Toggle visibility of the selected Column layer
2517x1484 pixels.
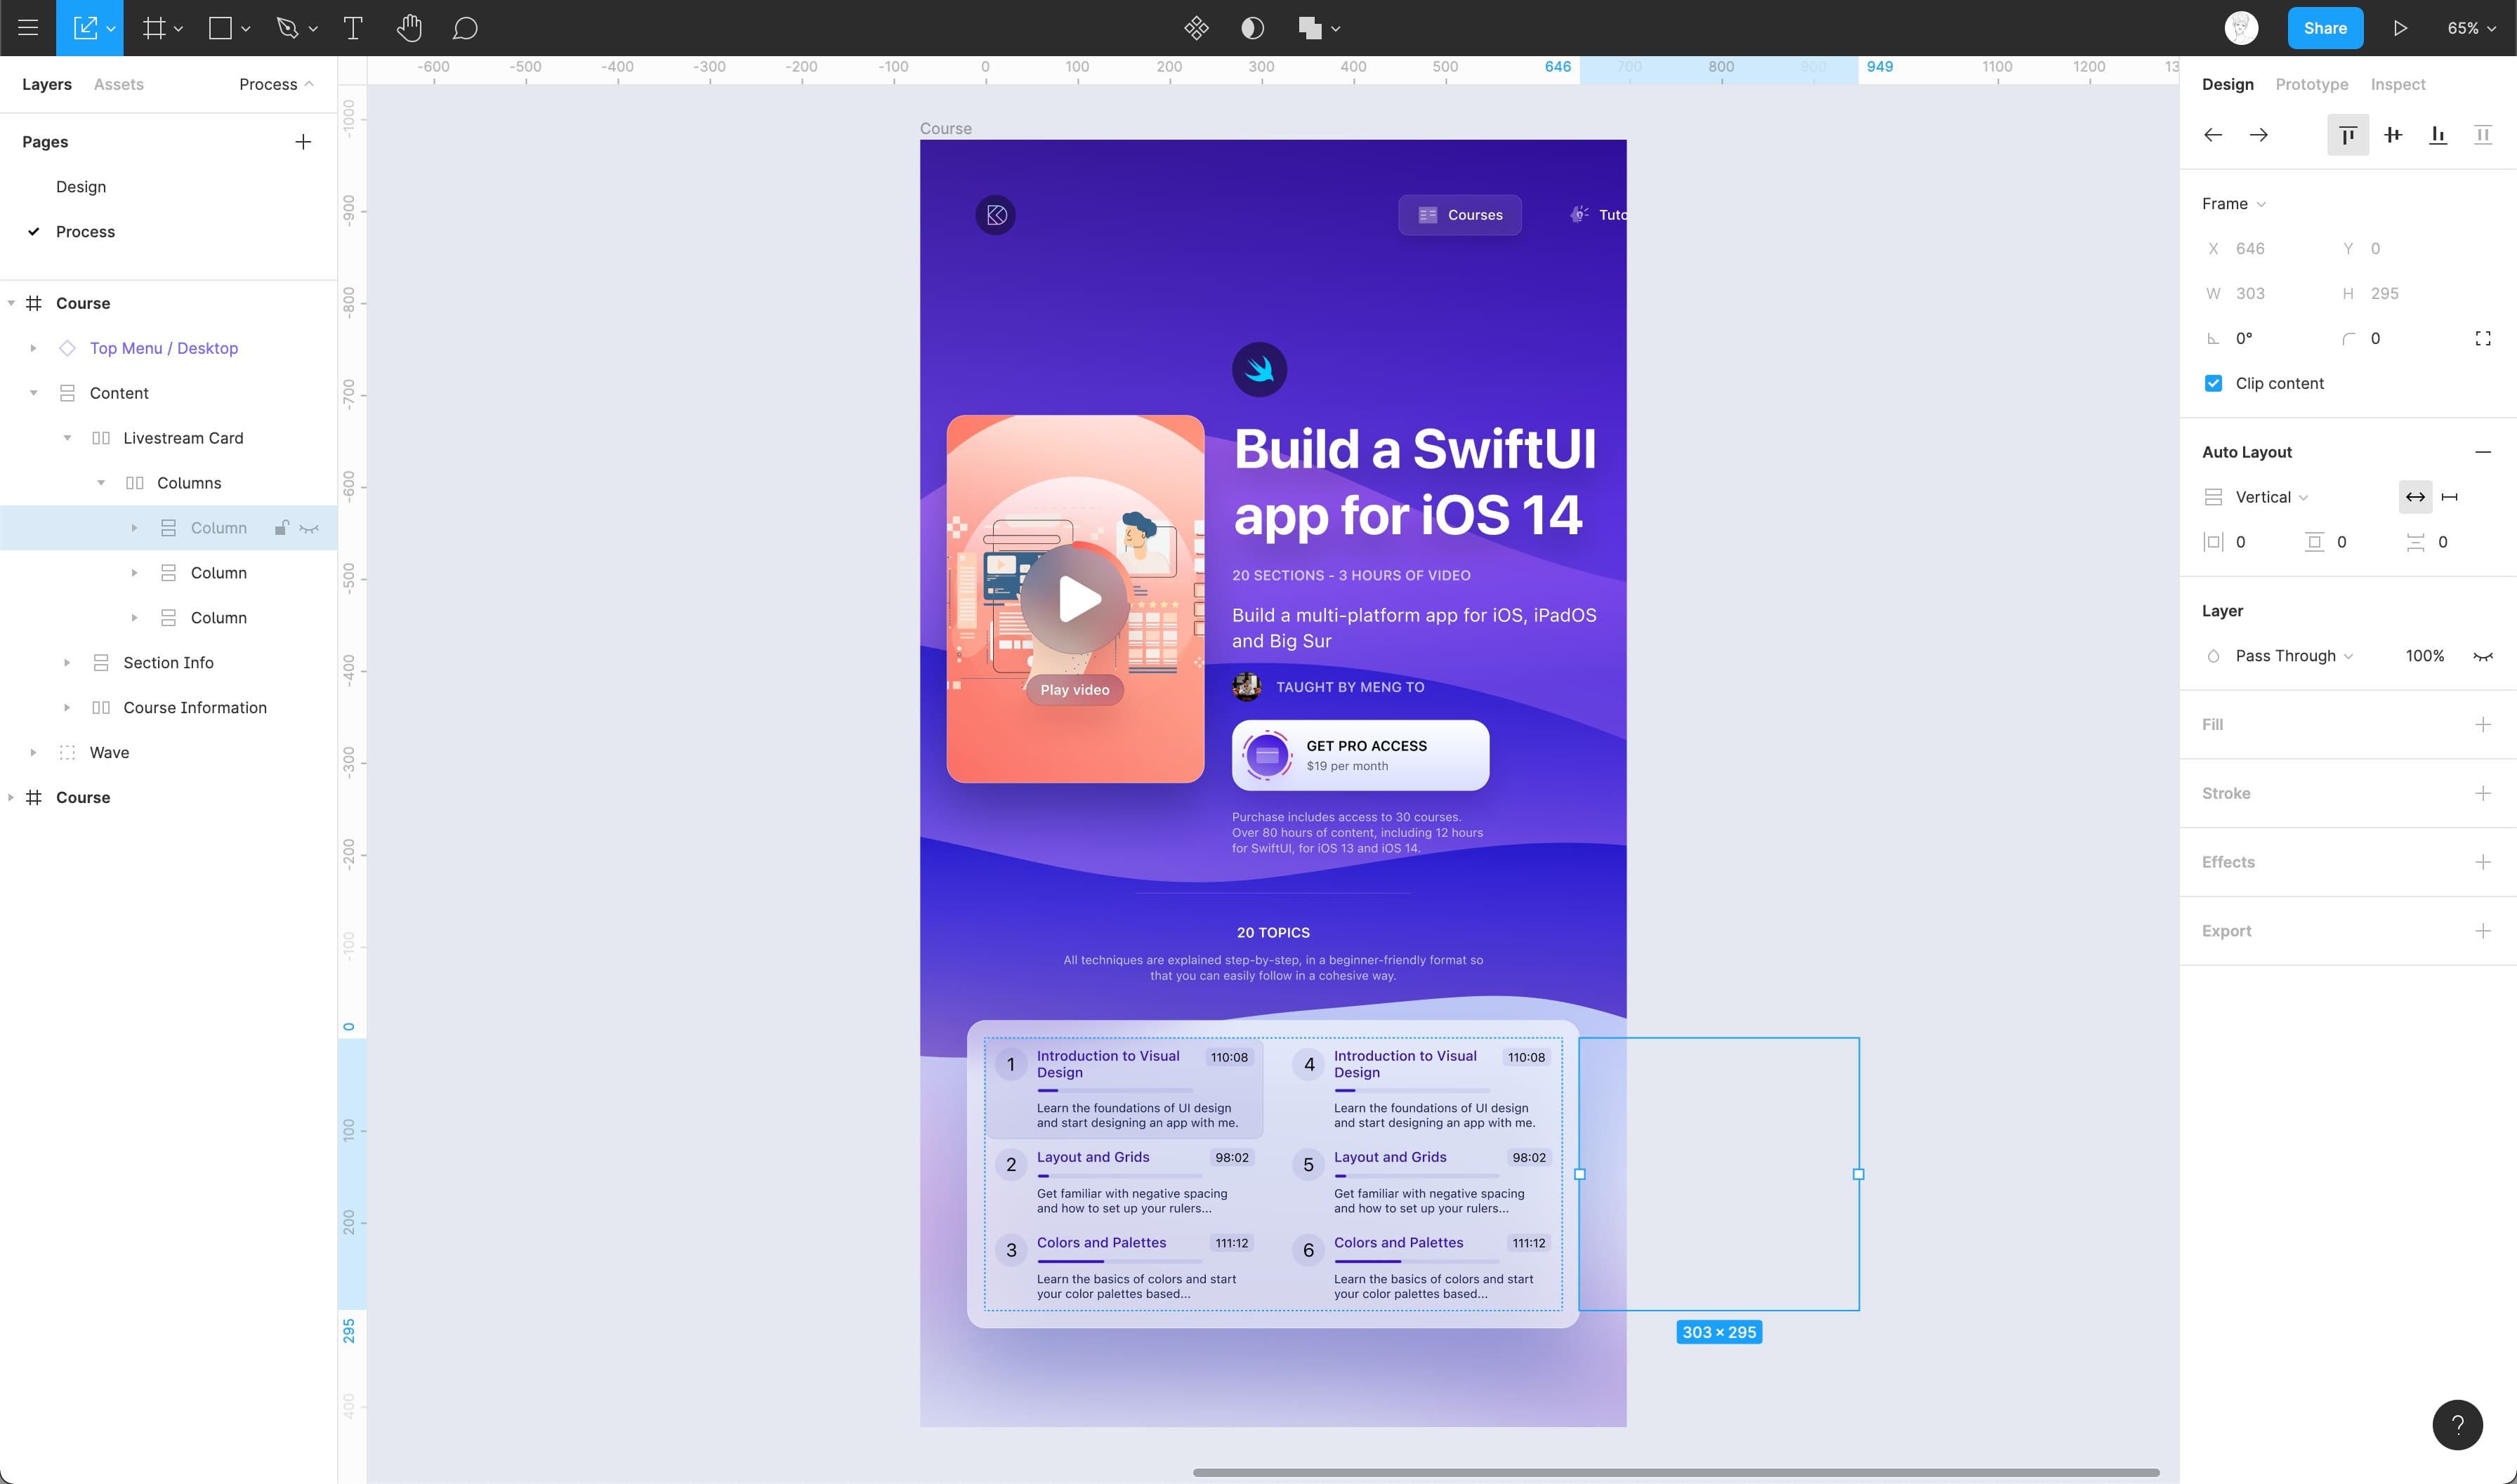(310, 528)
